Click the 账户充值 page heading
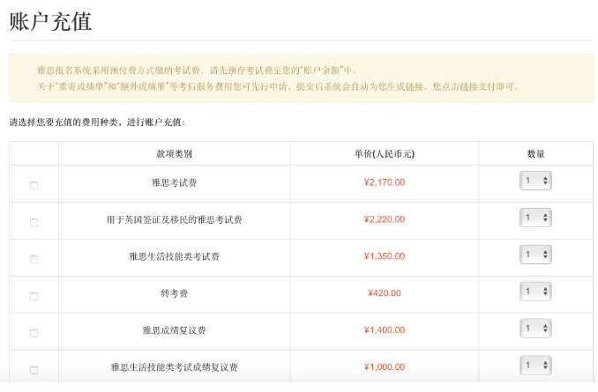Viewport: 598px width, 392px height. coord(50,21)
